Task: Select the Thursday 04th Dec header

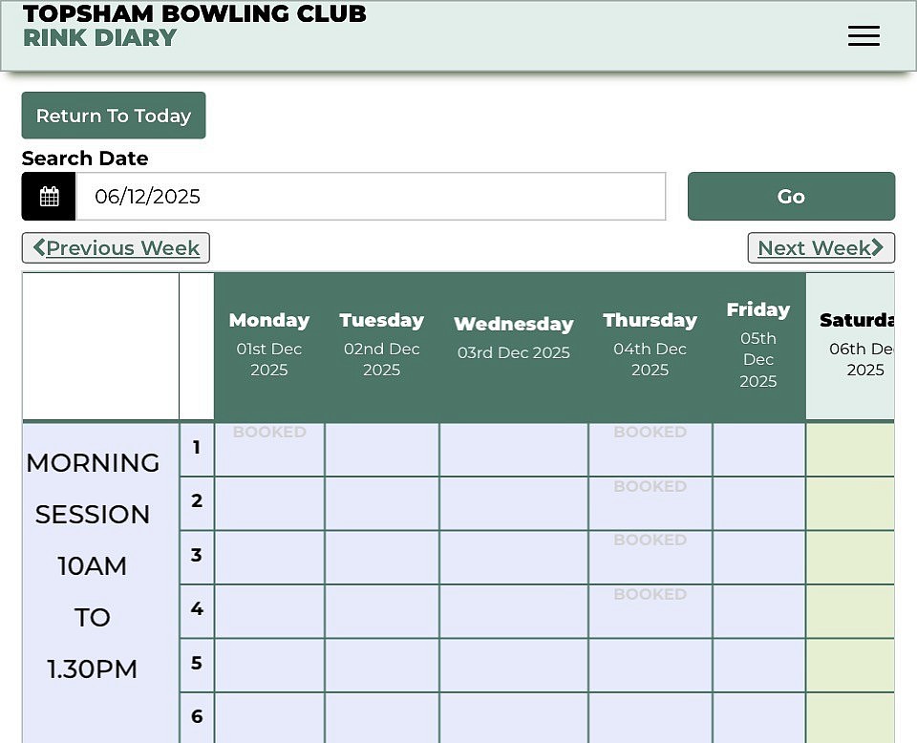Action: [x=650, y=345]
